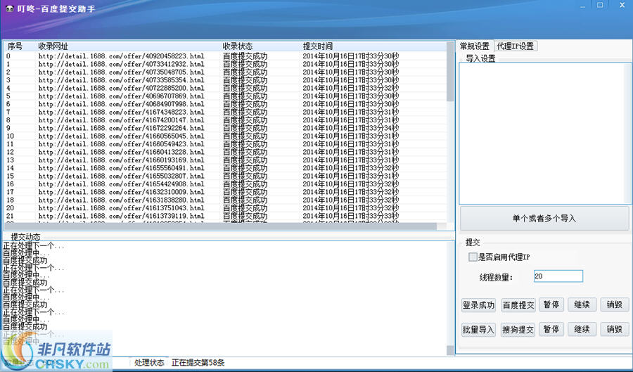
Task: Select URL offer/41660193169.html row
Action: tap(225, 160)
